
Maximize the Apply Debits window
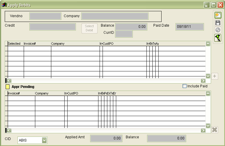pos(213,5)
